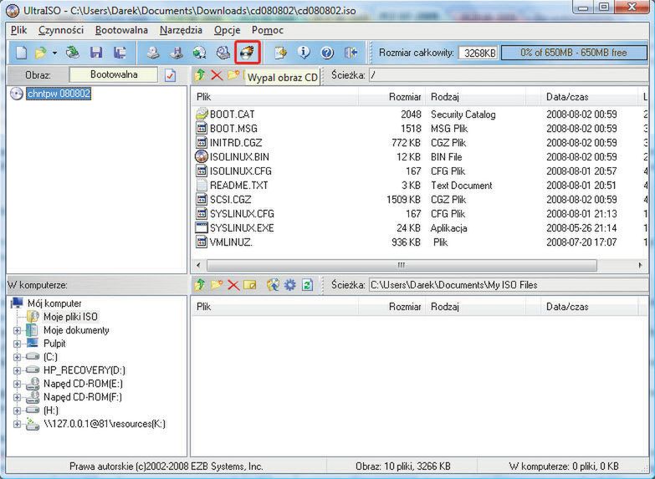Click the 650MB capacity usage bar
Viewport: 655px width, 479px height.
(x=573, y=53)
